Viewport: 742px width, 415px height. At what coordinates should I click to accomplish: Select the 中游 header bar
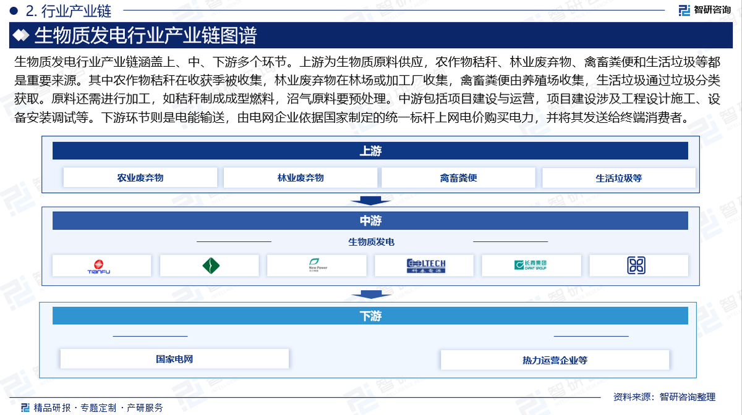tap(370, 220)
